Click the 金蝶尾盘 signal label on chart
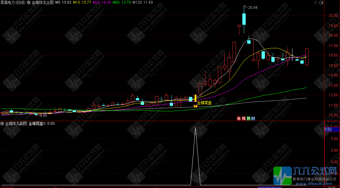 tap(204, 103)
